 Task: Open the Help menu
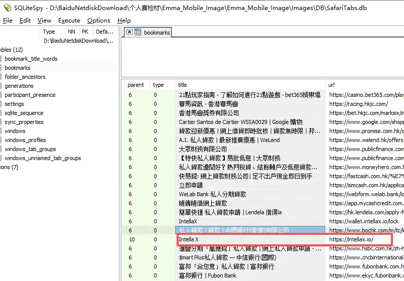(x=124, y=21)
